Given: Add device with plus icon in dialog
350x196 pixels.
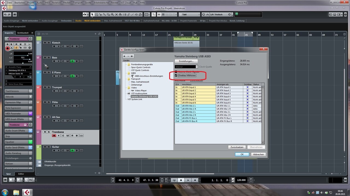Looking at the screenshot, I should click(x=124, y=56).
